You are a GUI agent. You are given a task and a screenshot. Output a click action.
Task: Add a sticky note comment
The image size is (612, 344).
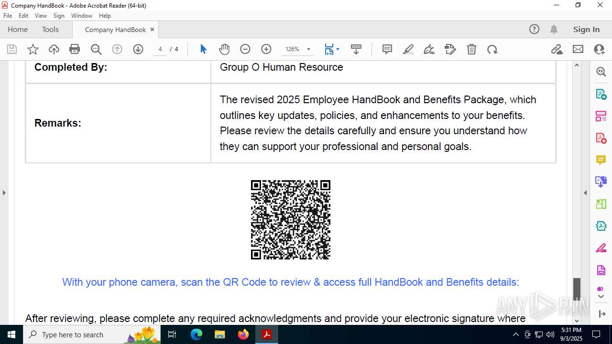(x=387, y=49)
